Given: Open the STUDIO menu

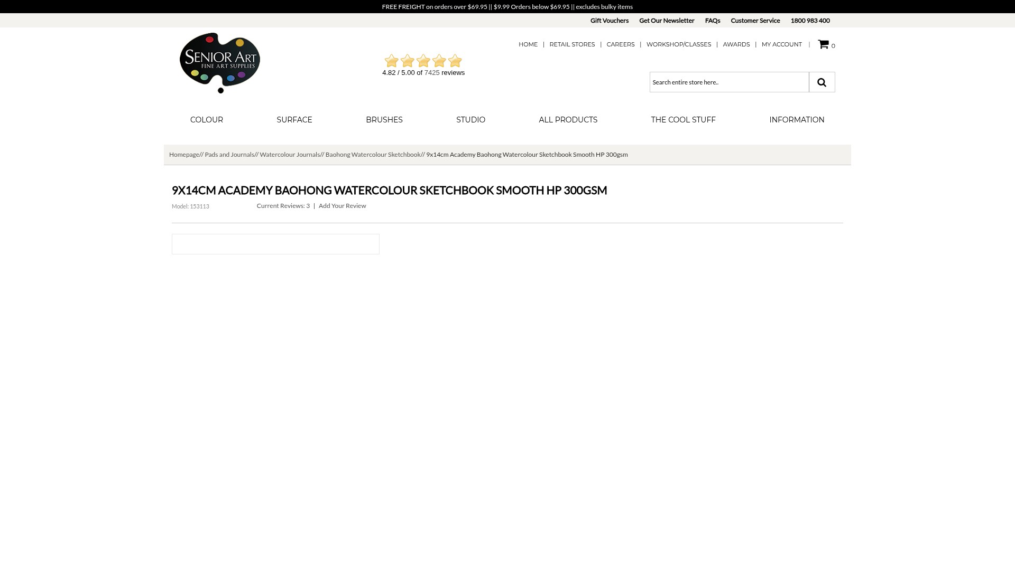Looking at the screenshot, I should pos(470,120).
